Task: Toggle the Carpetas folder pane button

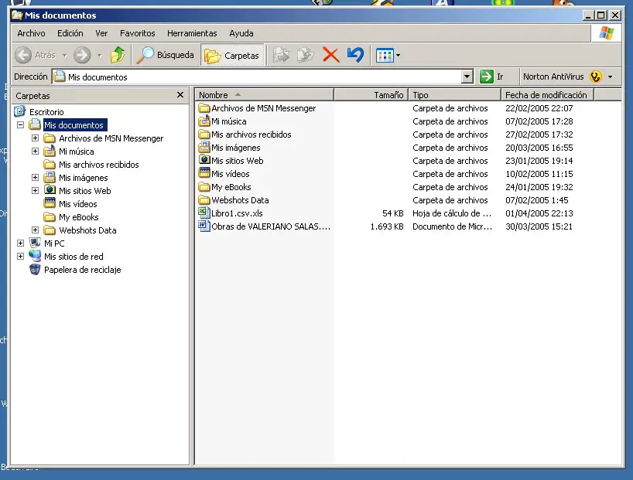Action: [232, 55]
